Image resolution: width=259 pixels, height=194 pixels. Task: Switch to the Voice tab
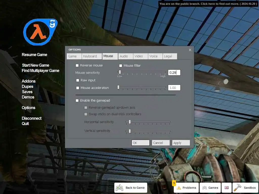(155, 56)
